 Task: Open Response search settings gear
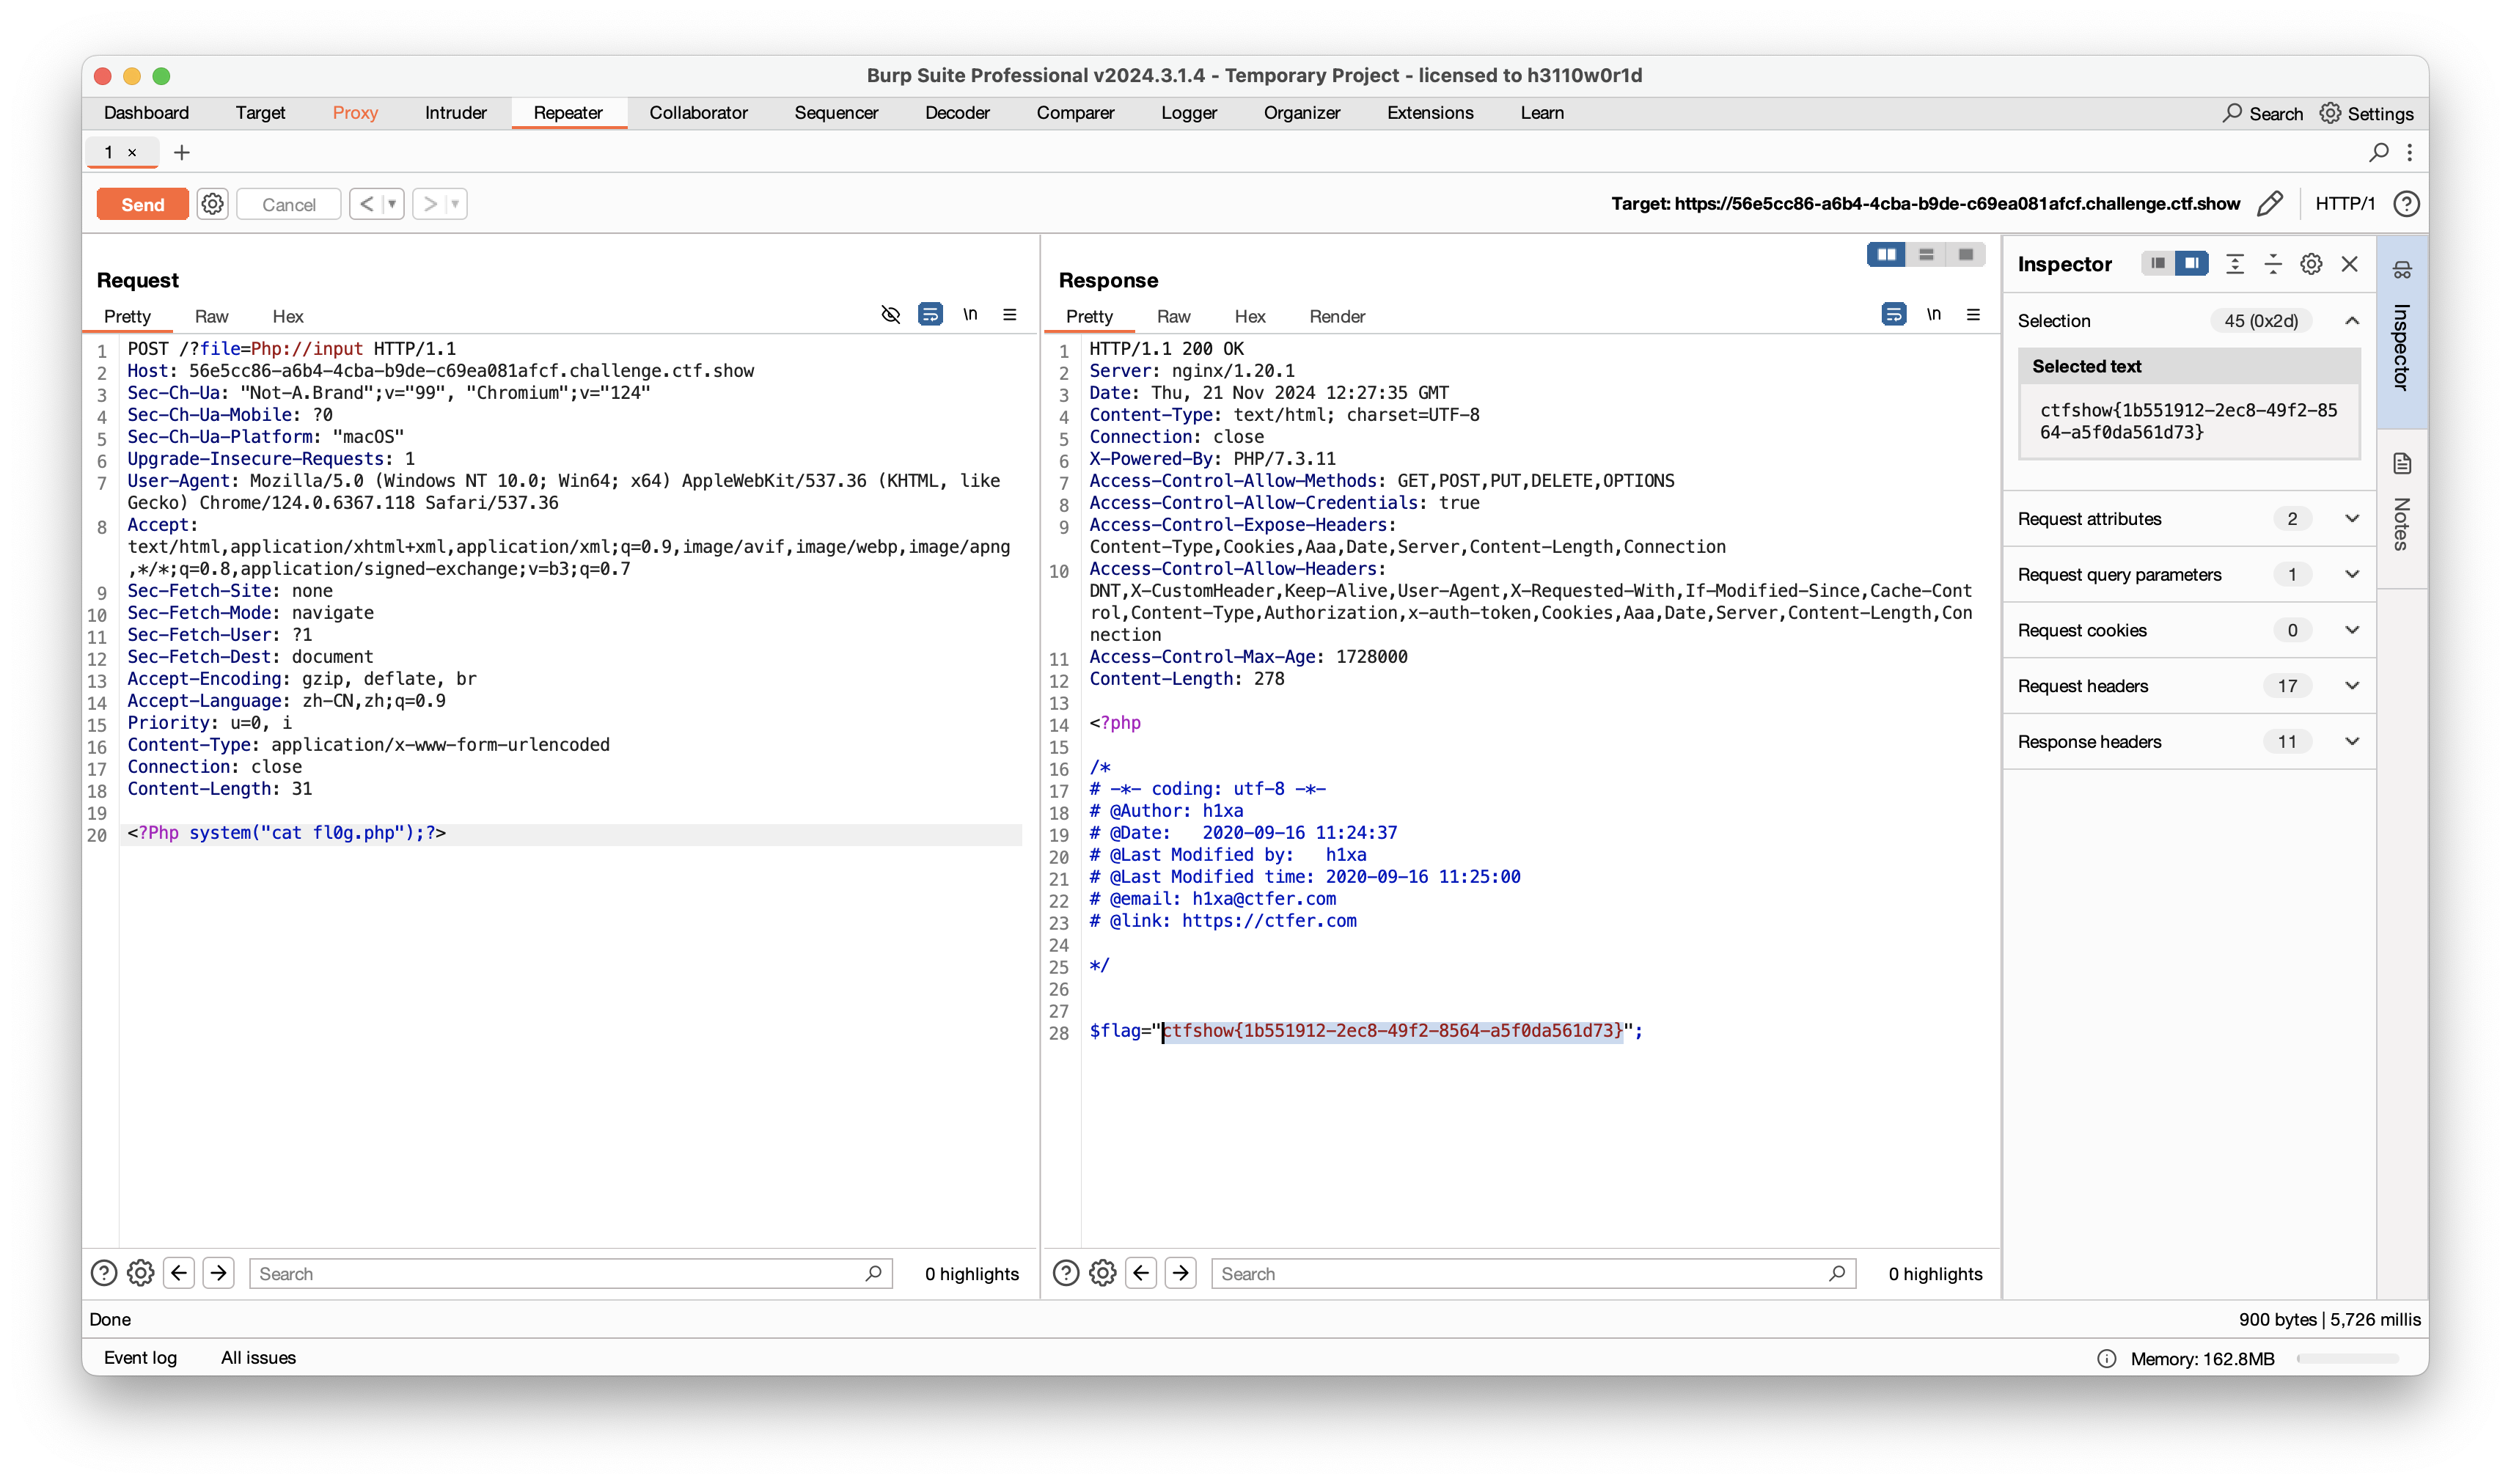tap(1103, 1273)
